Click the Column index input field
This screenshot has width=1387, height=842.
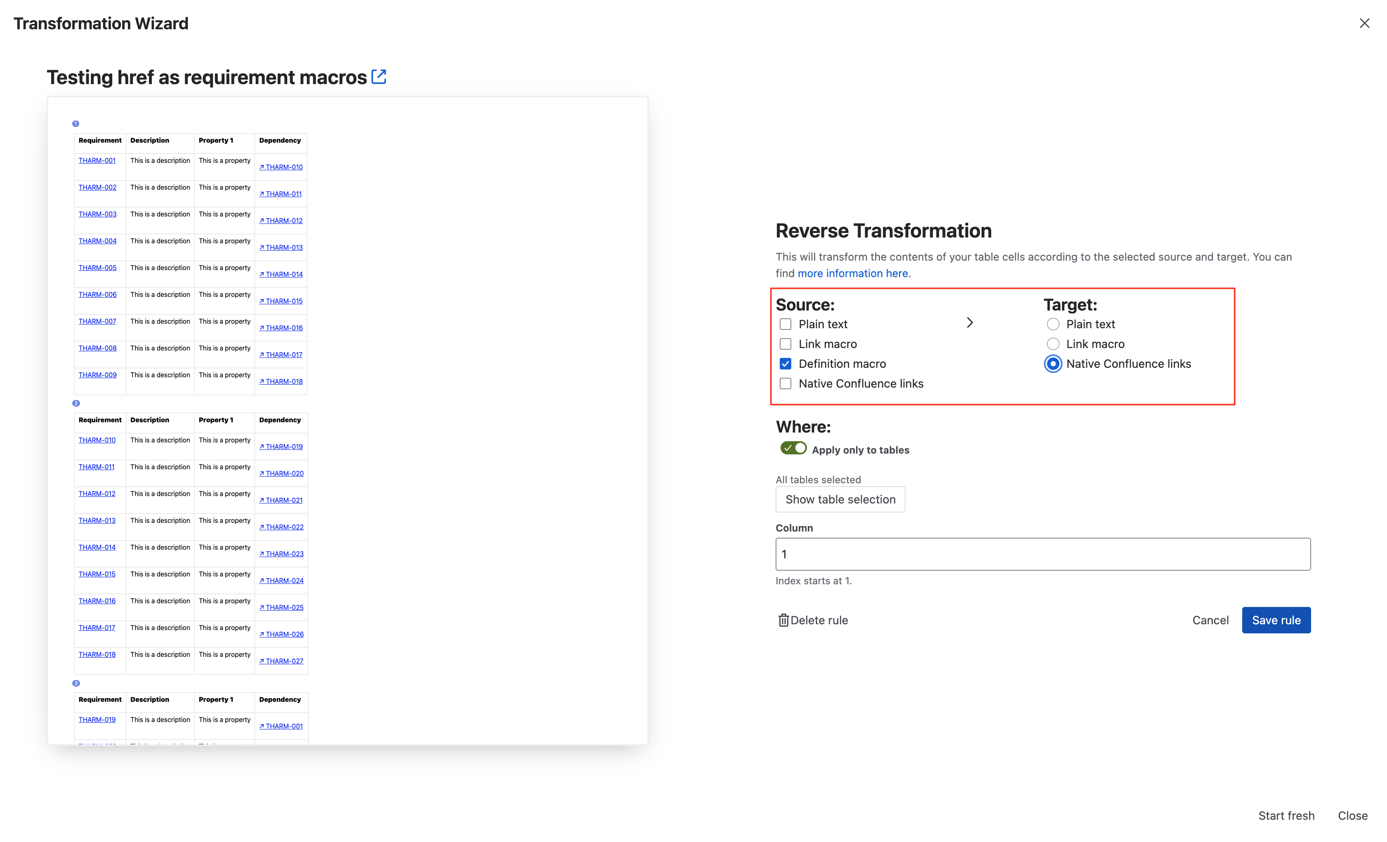pos(1043,554)
